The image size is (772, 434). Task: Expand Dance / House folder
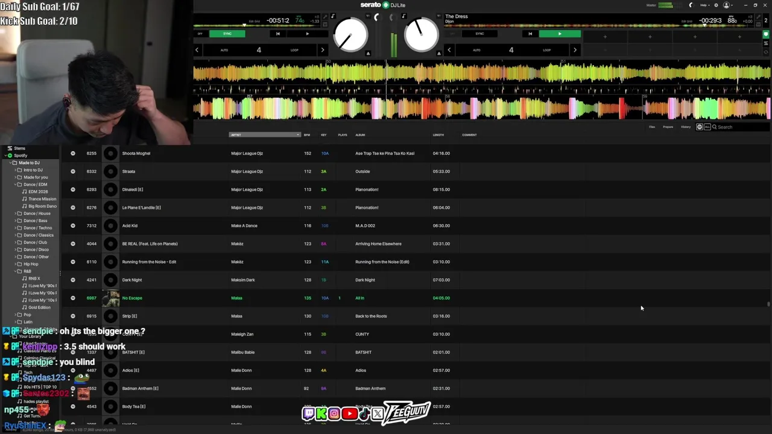(x=14, y=213)
